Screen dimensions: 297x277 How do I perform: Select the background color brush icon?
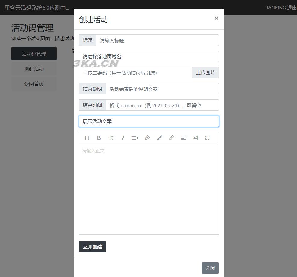(x=159, y=138)
